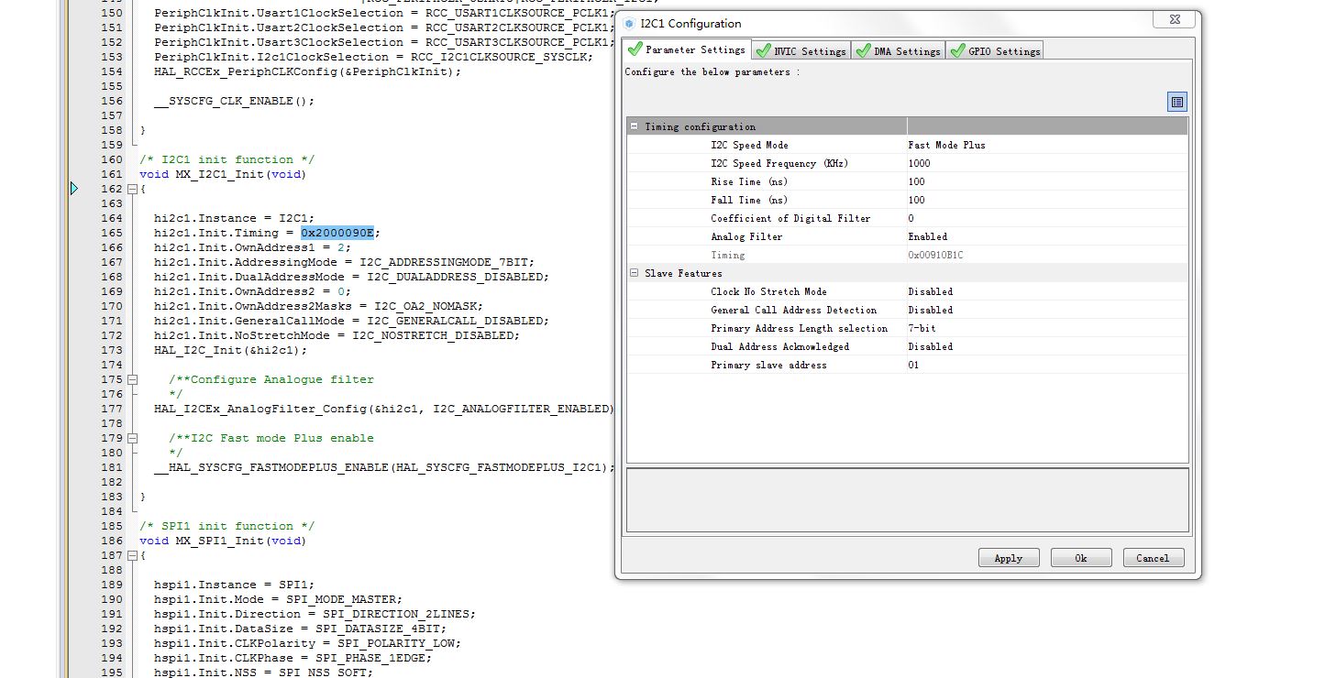Click the HAL_RCCEx_PeriphCLKConfig call line

(307, 71)
